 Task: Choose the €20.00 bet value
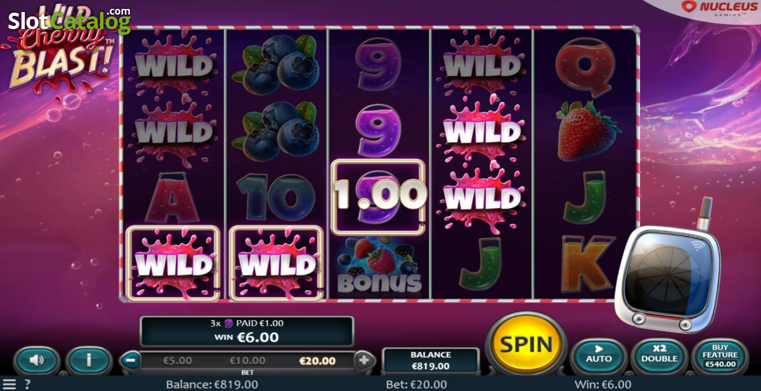[317, 361]
